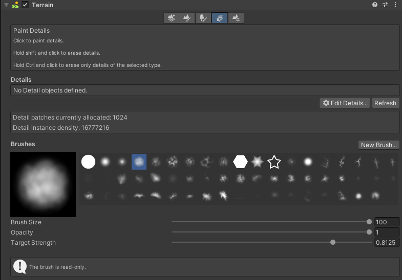Open the Terrain Settings tool
Viewport: 402px width, 280px height.
pos(236,18)
